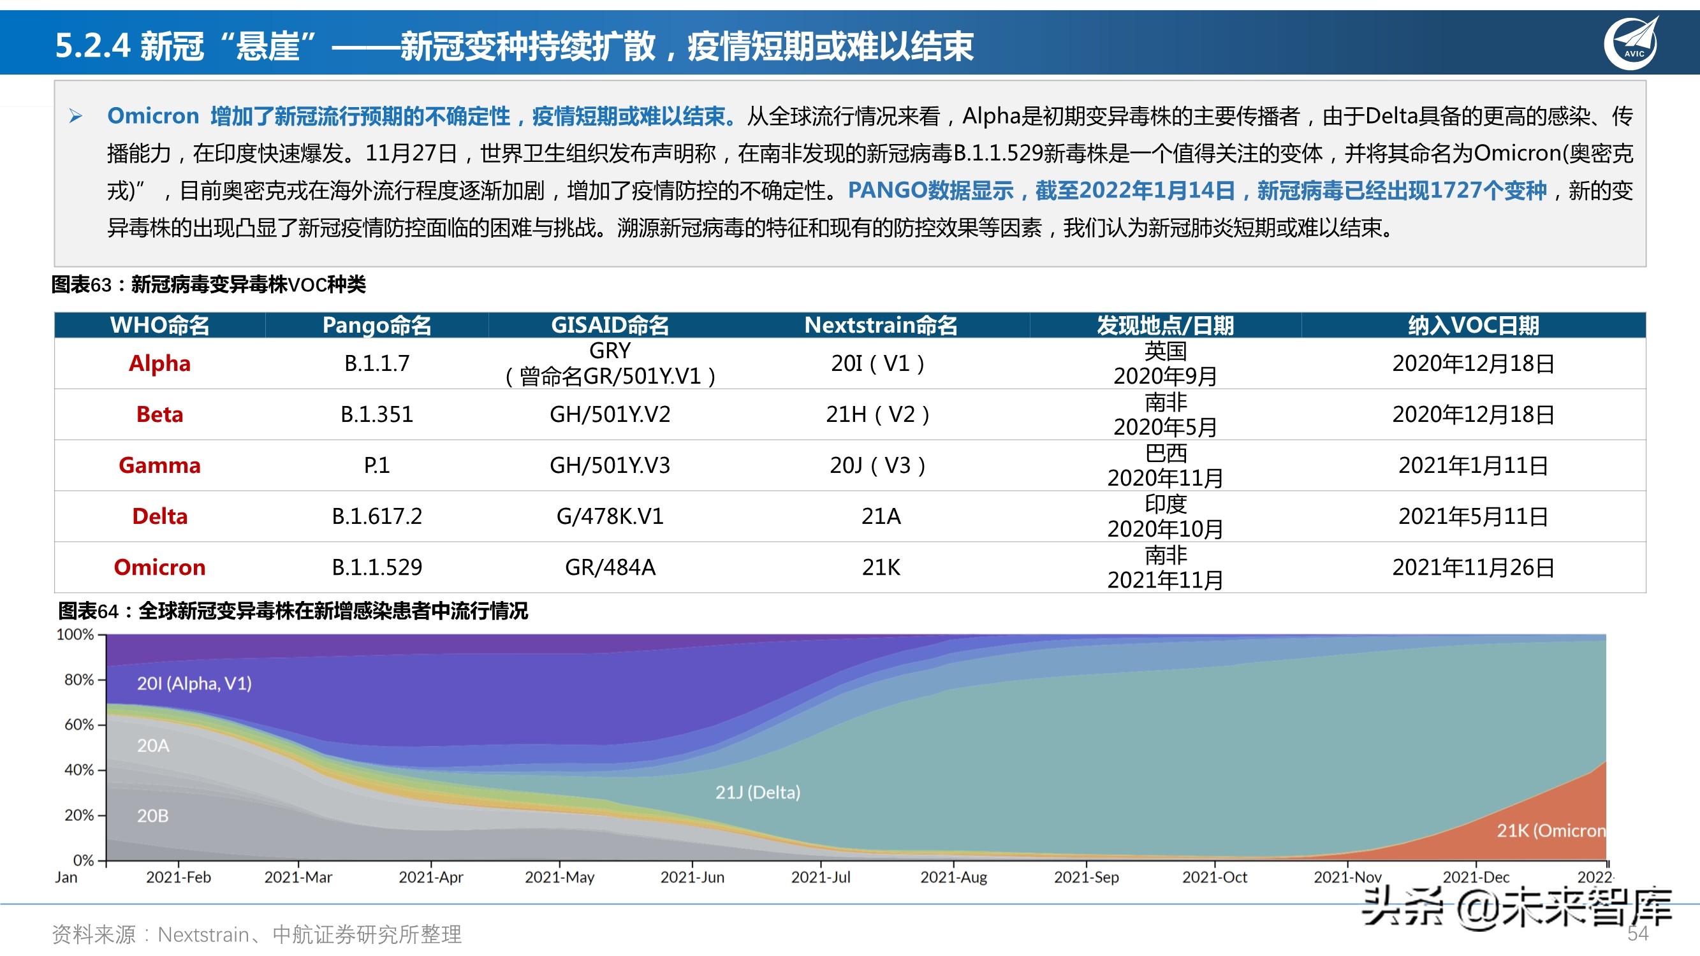The image size is (1700, 956).
Task: Click the '21A' Nextstrain cell
Action: (881, 515)
